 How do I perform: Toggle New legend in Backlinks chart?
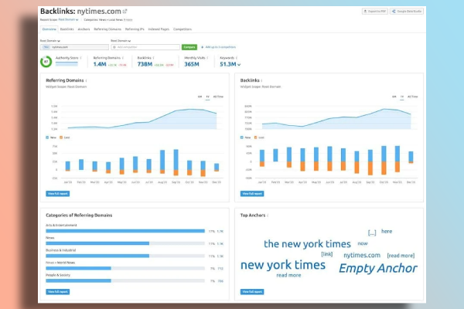point(245,138)
